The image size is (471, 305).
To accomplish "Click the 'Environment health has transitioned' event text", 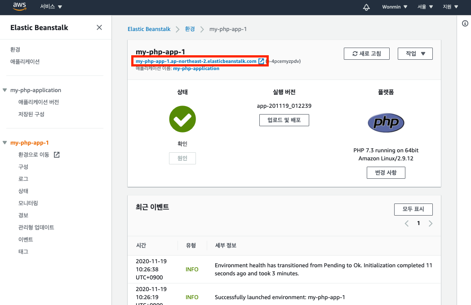I will (324, 269).
